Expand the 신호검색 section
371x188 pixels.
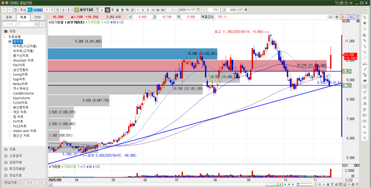pos(5,156)
